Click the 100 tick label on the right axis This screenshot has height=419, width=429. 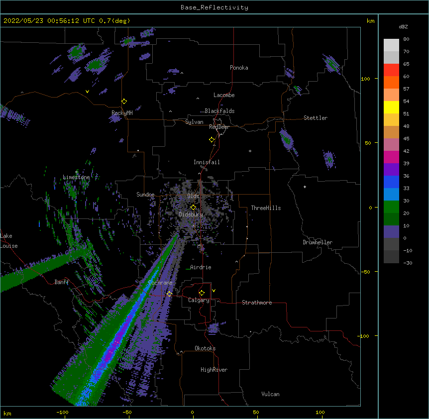[x=365, y=79]
